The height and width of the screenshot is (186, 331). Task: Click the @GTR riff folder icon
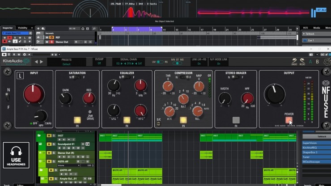click(41, 170)
